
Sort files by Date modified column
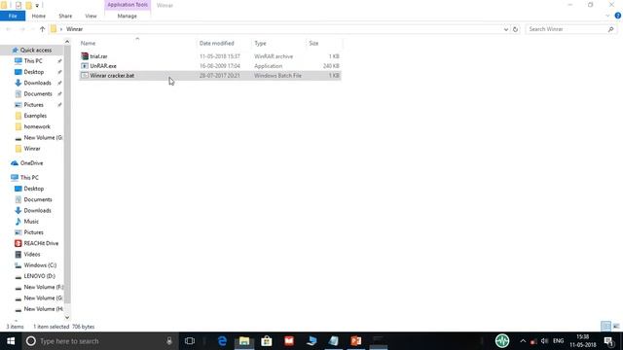(216, 43)
